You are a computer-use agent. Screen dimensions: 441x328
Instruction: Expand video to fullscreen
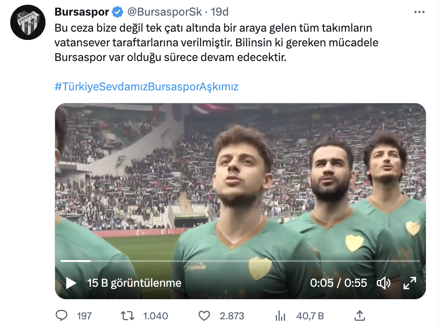(x=409, y=283)
